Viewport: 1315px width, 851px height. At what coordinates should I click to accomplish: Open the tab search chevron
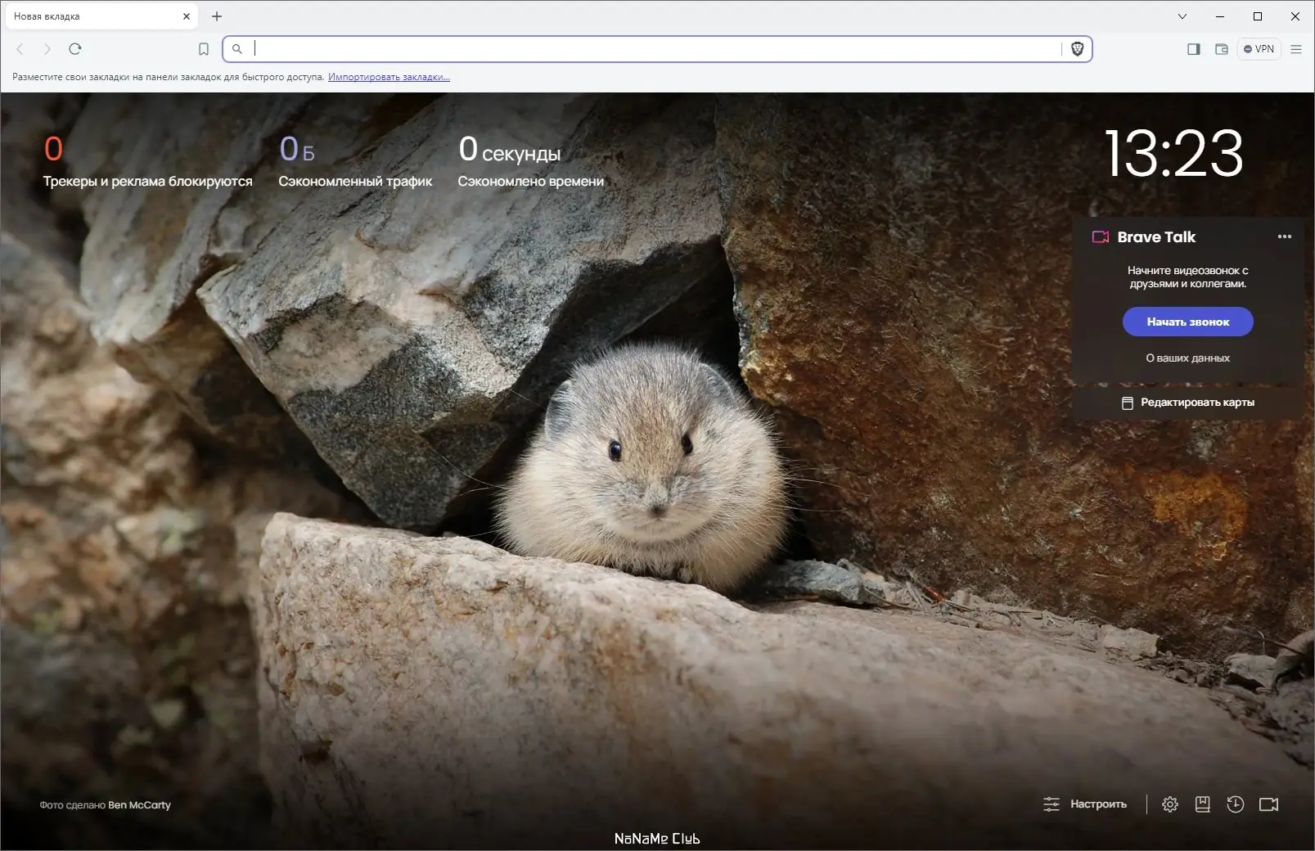tap(1182, 16)
